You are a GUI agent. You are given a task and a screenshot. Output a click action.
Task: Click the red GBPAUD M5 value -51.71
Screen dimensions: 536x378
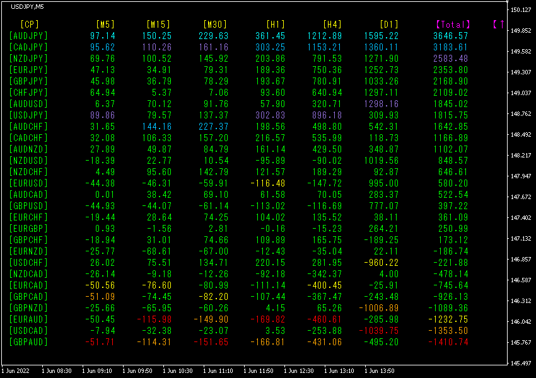[x=100, y=342]
